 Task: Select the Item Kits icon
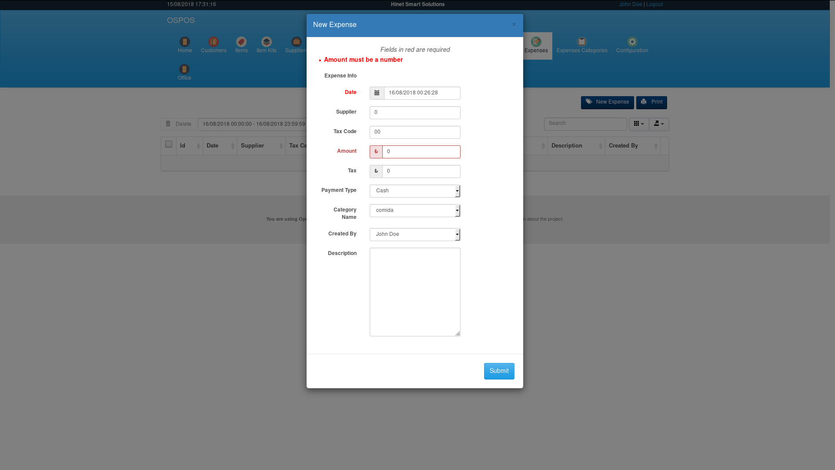coord(266,42)
